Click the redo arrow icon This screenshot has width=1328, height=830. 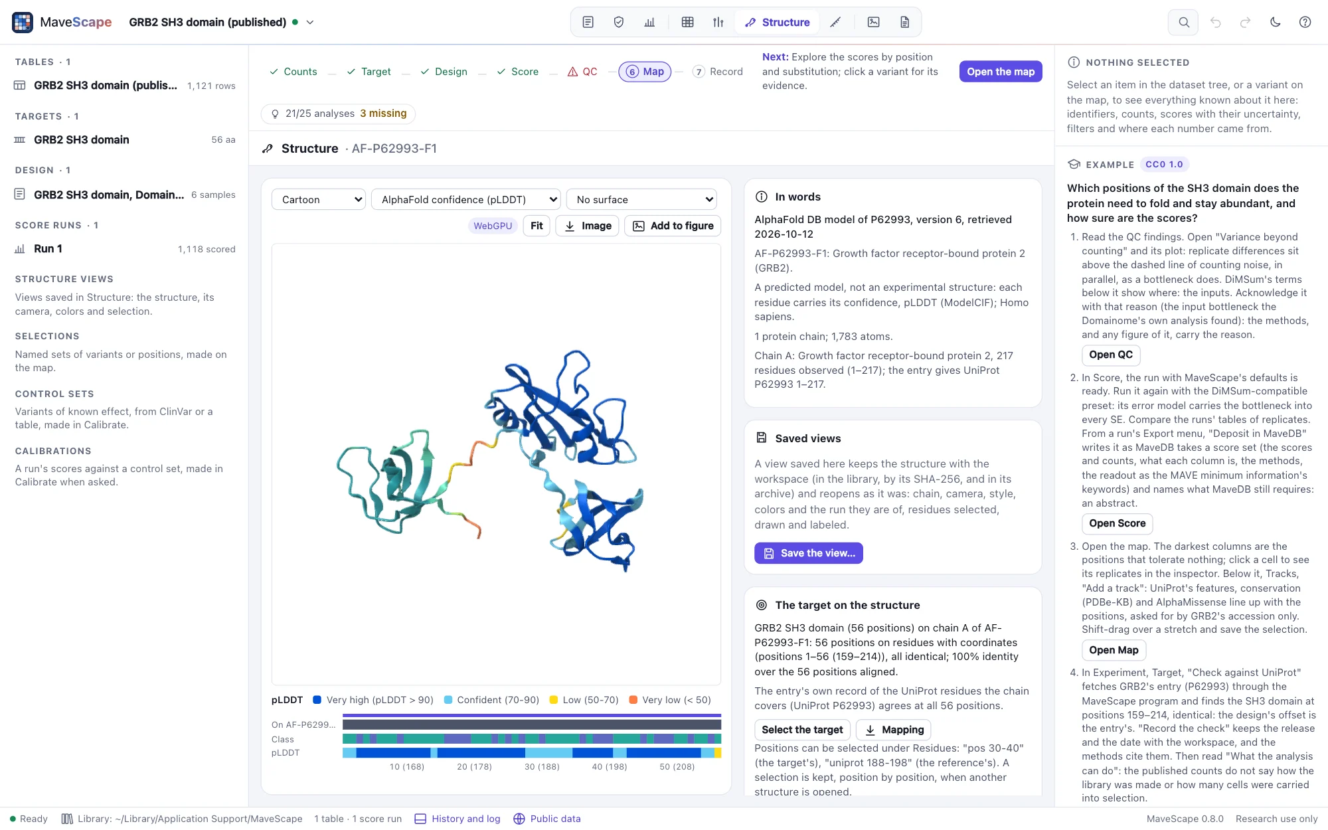point(1245,22)
